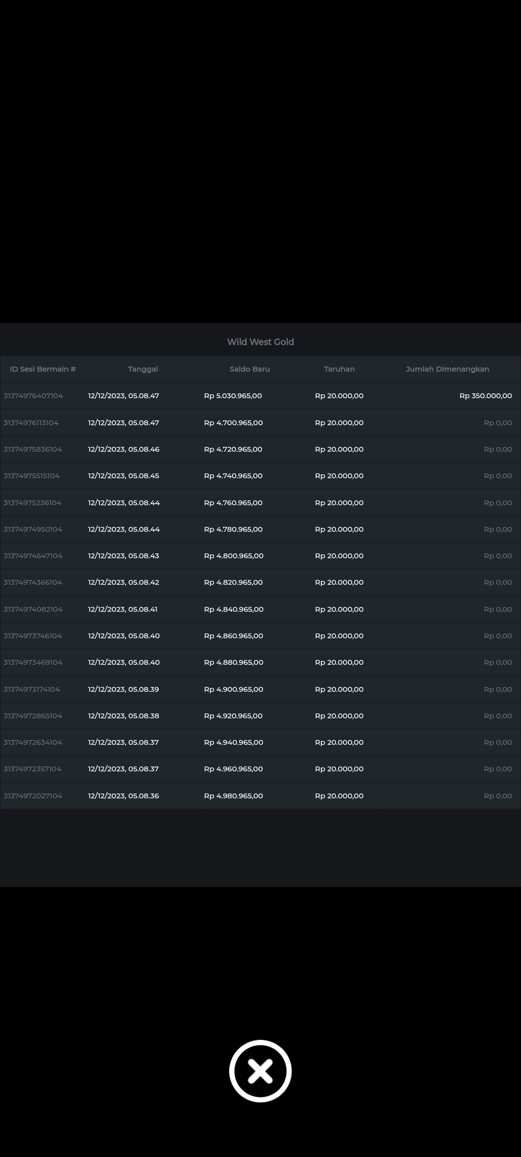Click session ID 31374974950104
Screen dimensions: 521x1157
click(33, 529)
